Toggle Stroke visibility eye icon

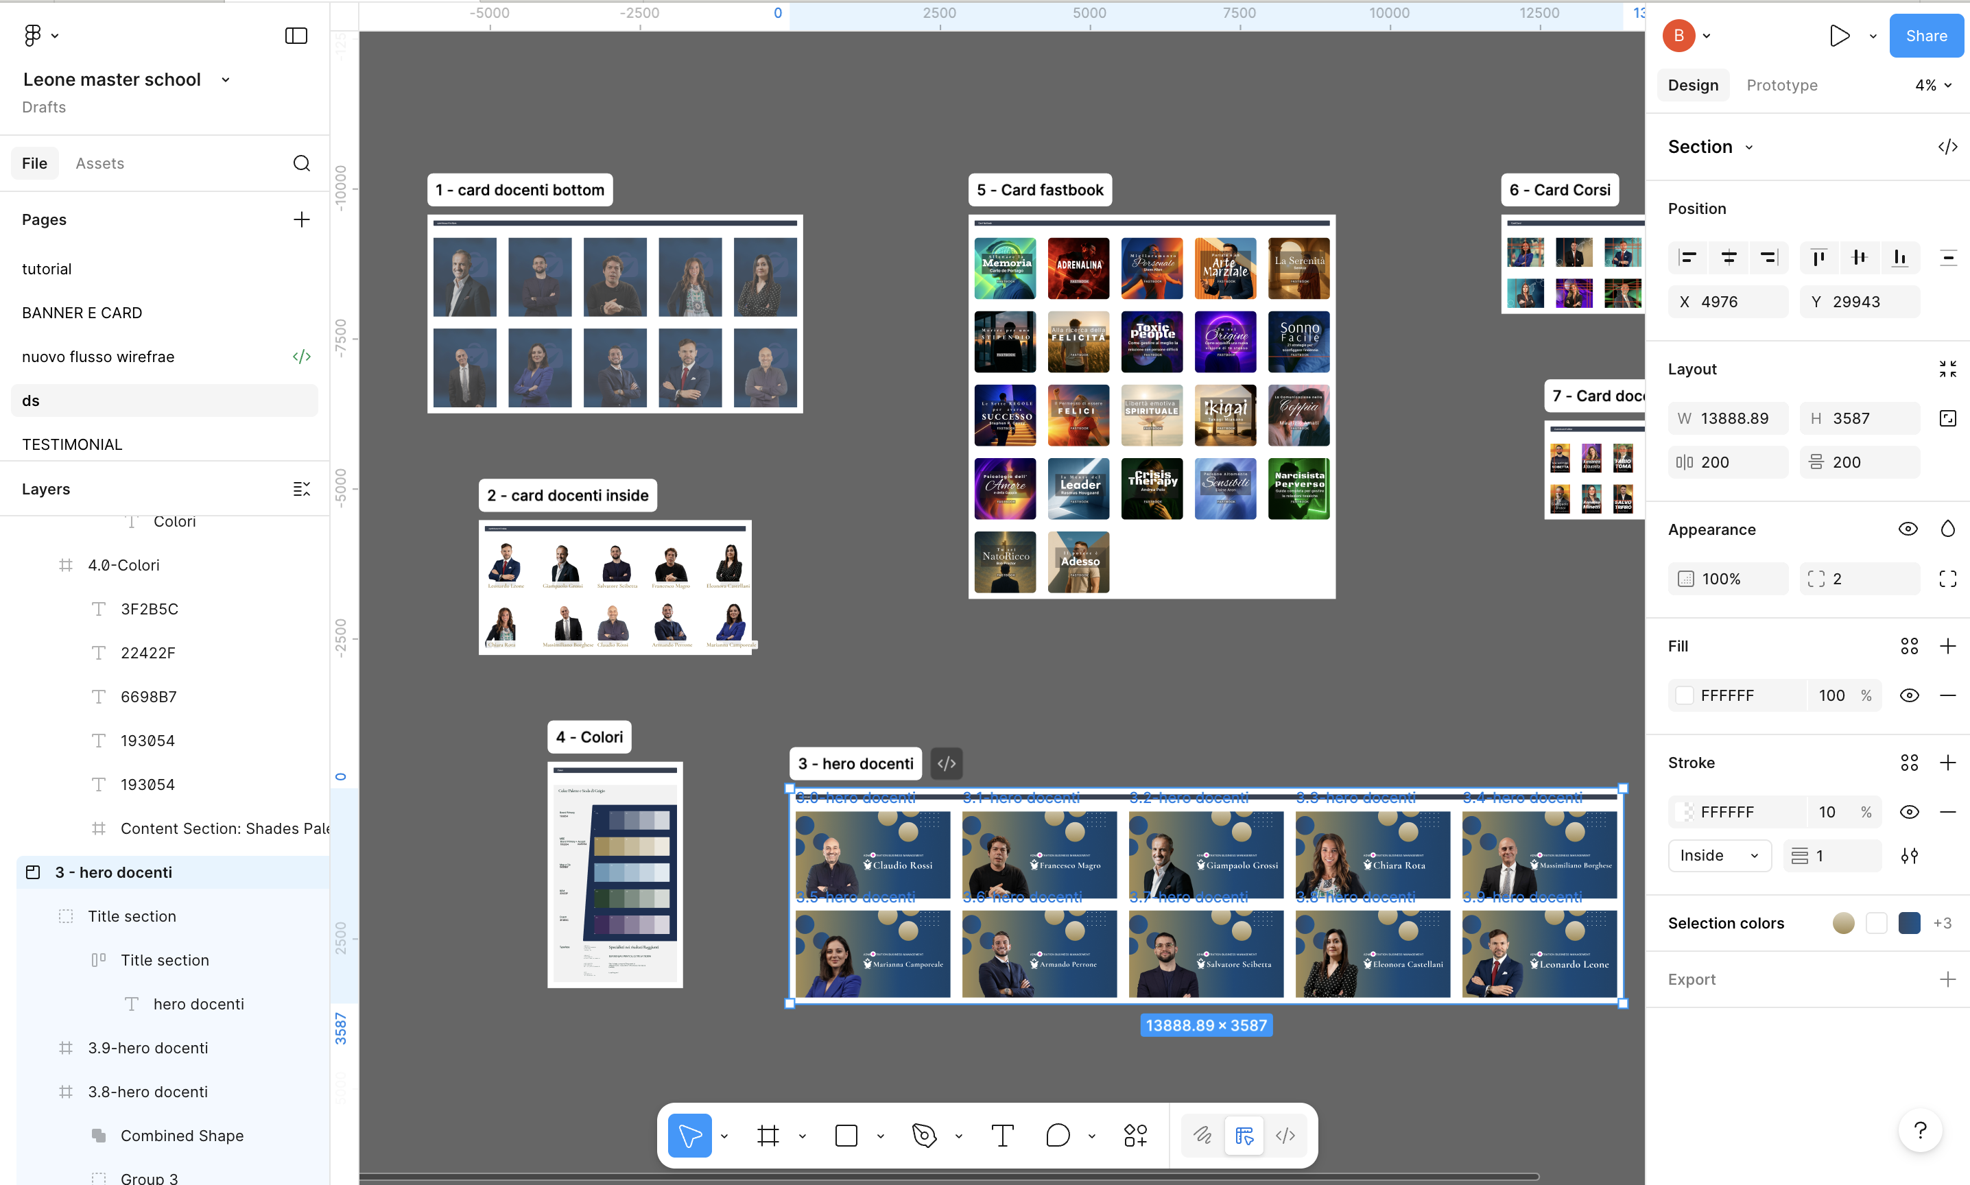(1908, 811)
